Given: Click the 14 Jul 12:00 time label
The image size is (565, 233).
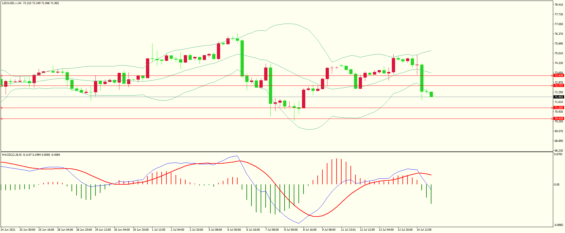Looking at the screenshot, I should tap(424, 230).
